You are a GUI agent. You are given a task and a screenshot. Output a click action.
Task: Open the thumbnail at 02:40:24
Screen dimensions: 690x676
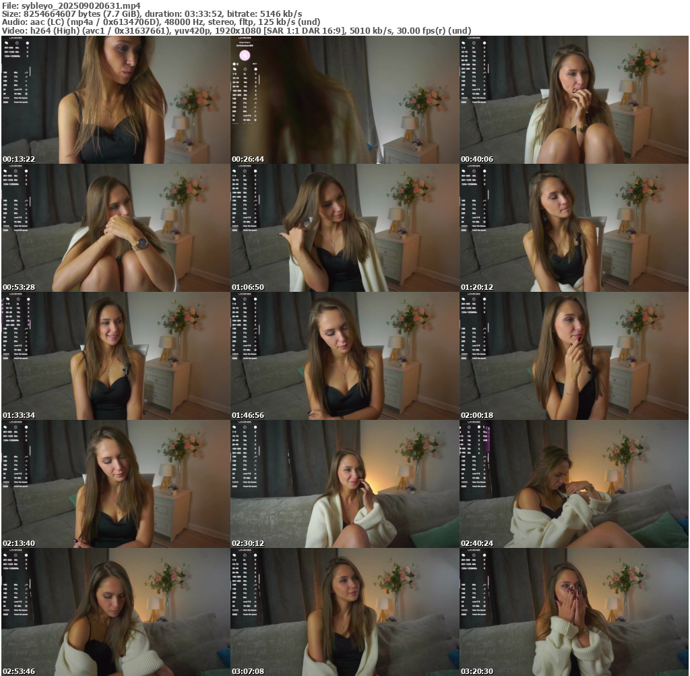[x=574, y=484]
